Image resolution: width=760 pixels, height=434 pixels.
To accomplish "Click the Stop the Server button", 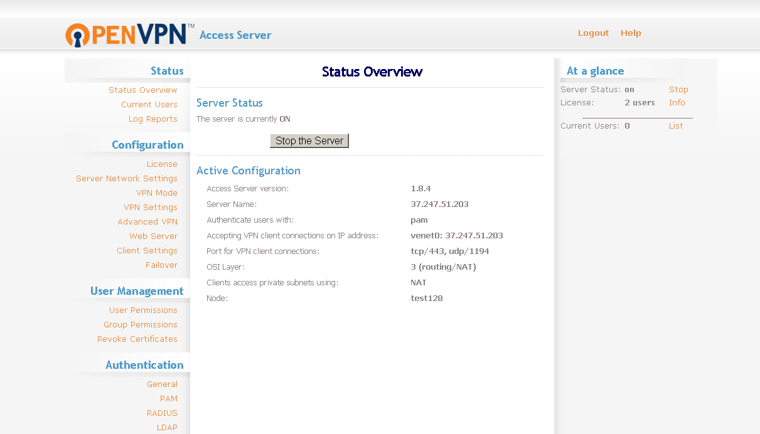I will pyautogui.click(x=309, y=141).
